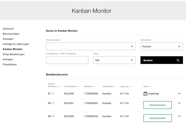This screenshot has width=186, height=124.
Task: Click Nachbestellen for row 88 / 1
Action: pos(157,105)
